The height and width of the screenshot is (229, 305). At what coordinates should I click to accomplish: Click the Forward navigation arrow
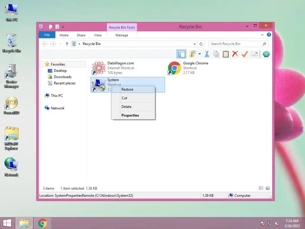click(53, 44)
